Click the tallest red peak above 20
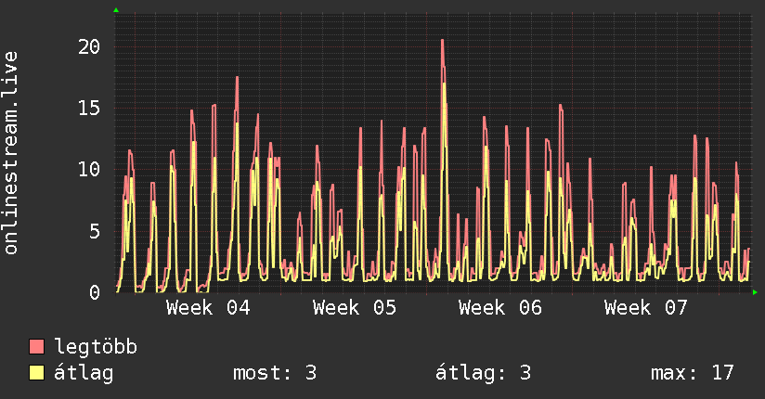 (x=442, y=41)
